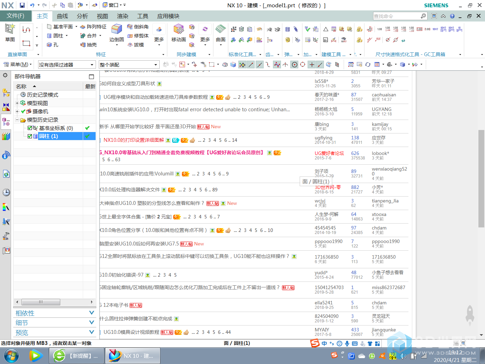Click the 查找命令 command search field

pyautogui.click(x=397, y=16)
